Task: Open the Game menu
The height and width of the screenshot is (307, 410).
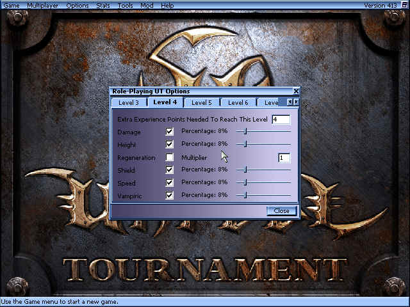Action: pos(12,5)
